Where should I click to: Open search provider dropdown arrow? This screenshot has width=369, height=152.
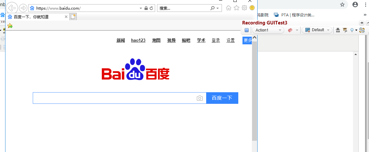pyautogui.click(x=218, y=8)
